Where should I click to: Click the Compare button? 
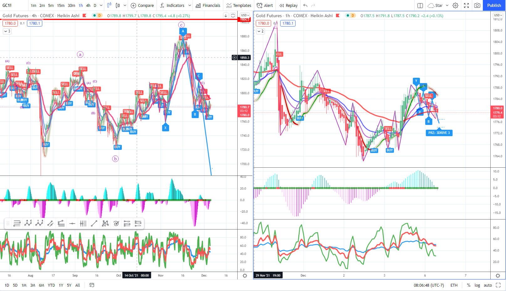coord(142,5)
